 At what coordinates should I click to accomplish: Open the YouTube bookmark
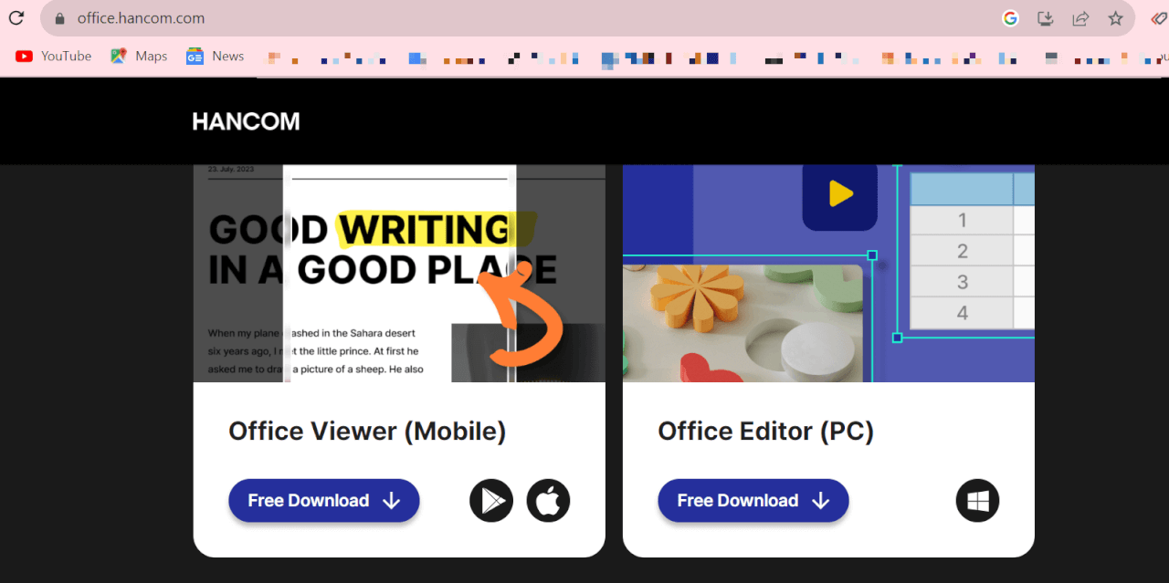(x=53, y=56)
